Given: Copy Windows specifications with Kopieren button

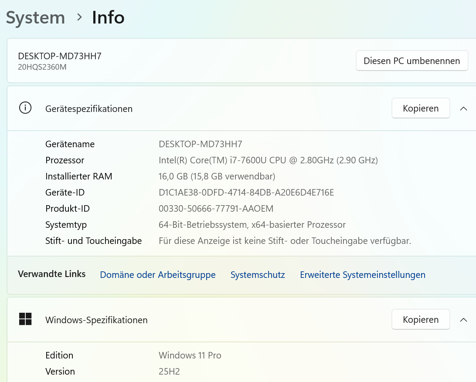Looking at the screenshot, I should (x=421, y=319).
